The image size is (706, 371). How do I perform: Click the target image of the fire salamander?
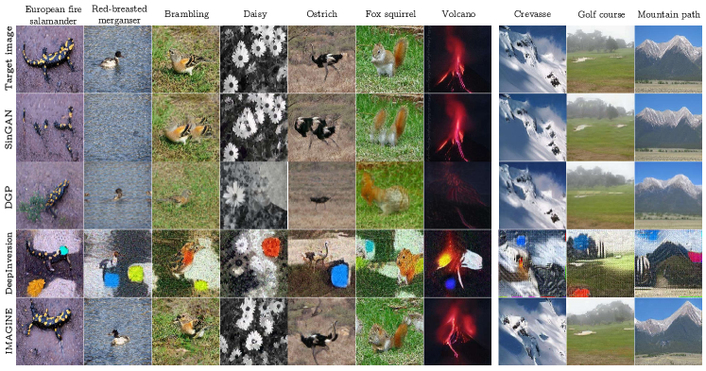point(50,59)
